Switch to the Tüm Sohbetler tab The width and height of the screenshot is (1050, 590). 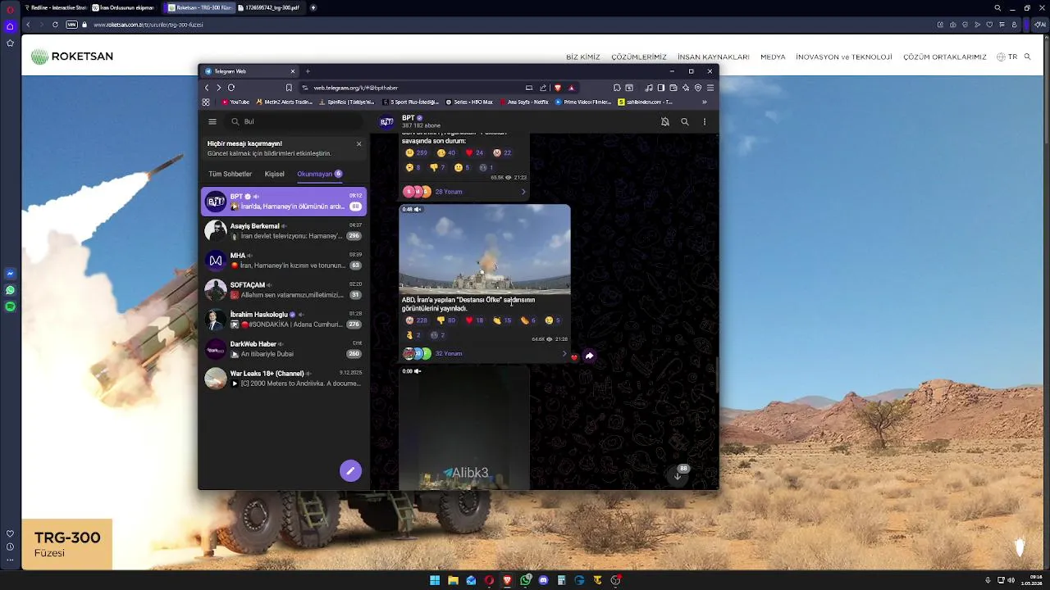[x=230, y=174]
